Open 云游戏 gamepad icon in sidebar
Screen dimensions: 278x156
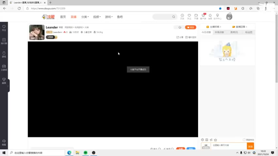[x=4, y=68]
